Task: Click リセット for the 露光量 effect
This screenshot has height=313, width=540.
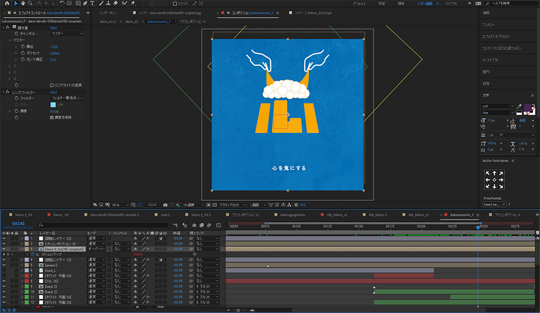Action: [53, 27]
